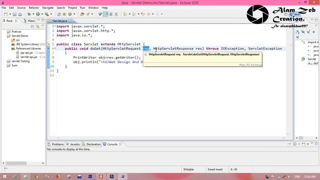Open the Navigate menu
The image size is (320, 180).
click(48, 8)
